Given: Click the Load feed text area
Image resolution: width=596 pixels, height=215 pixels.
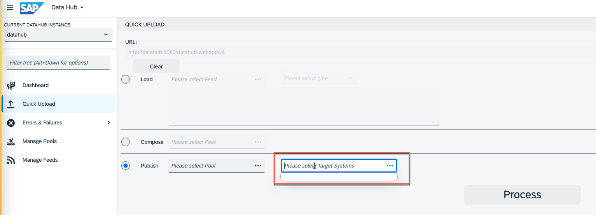Looking at the screenshot, I should pyautogui.click(x=304, y=106).
